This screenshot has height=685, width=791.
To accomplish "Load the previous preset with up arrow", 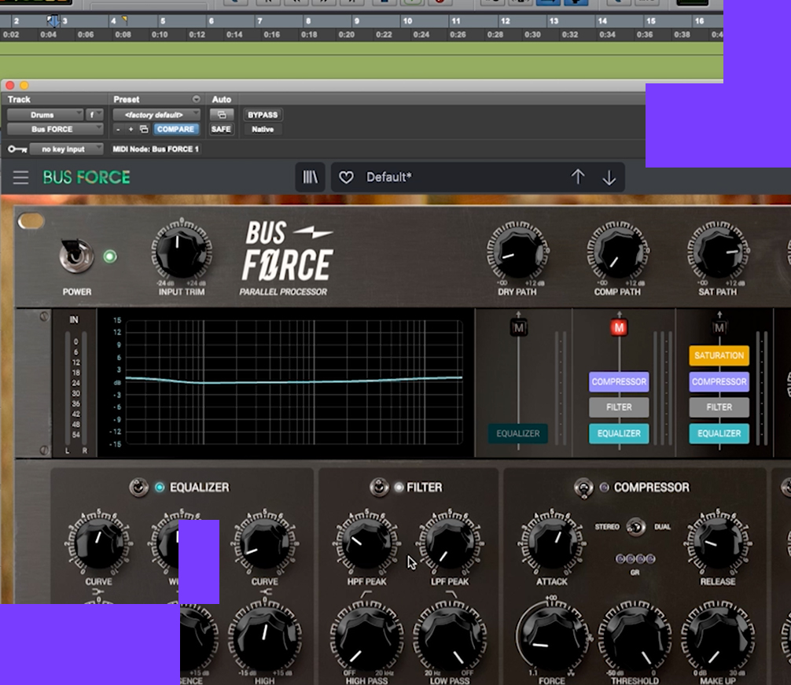I will (x=578, y=178).
